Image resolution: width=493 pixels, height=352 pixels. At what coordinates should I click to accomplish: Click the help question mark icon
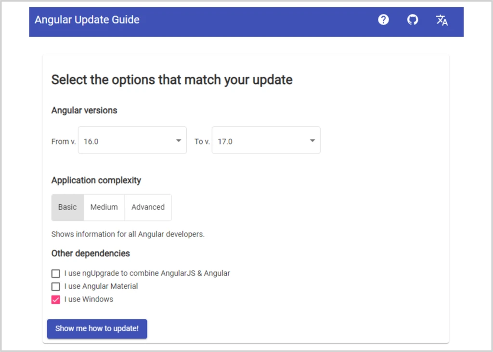(383, 20)
